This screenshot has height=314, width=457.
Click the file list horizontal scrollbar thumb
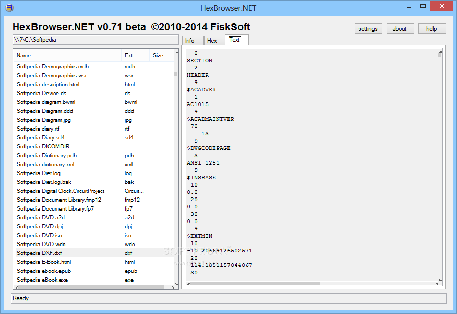point(91,287)
